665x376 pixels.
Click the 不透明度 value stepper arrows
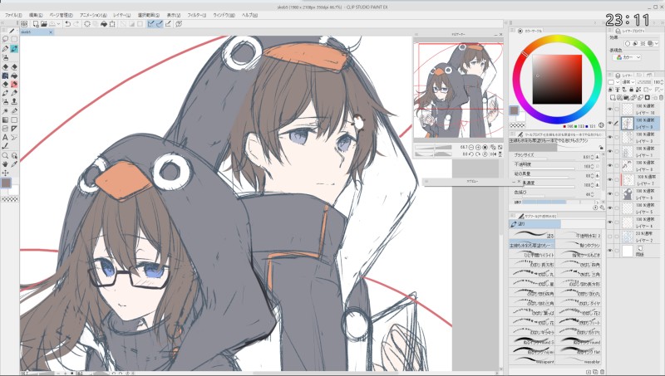(x=592, y=166)
